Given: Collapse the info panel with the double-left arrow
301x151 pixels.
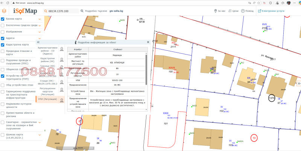Looking at the screenshot, I should click(x=38, y=42).
